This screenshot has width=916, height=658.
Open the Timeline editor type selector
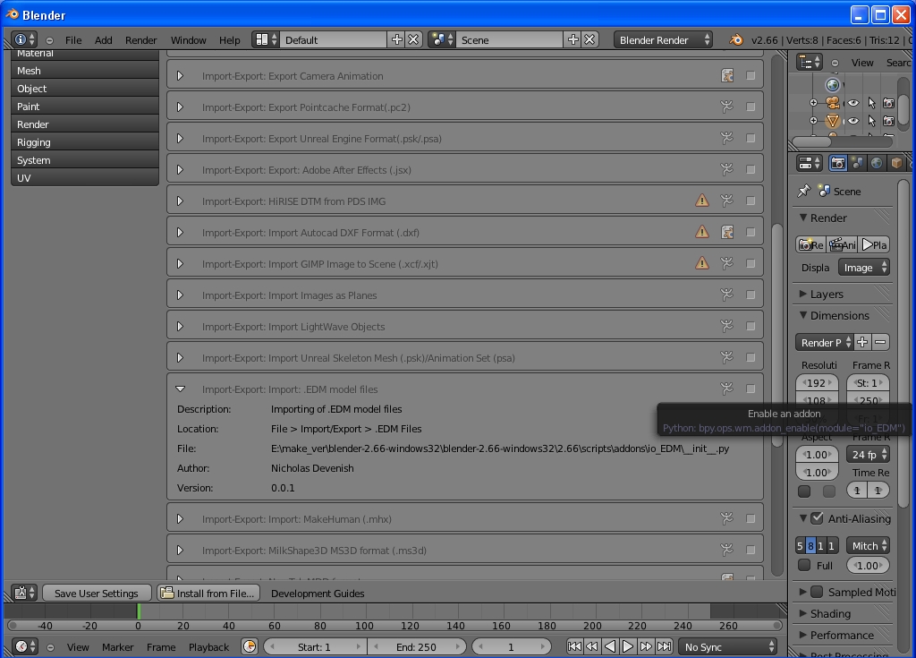(24, 647)
